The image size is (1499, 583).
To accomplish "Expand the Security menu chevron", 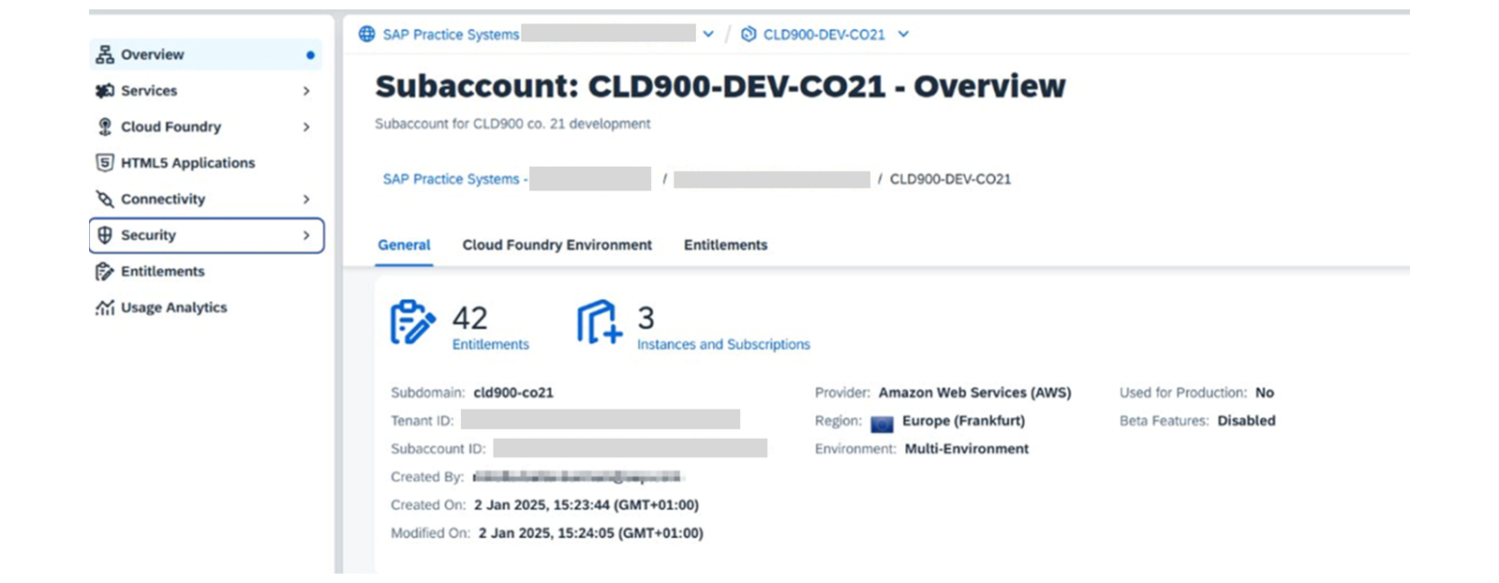I will point(306,235).
